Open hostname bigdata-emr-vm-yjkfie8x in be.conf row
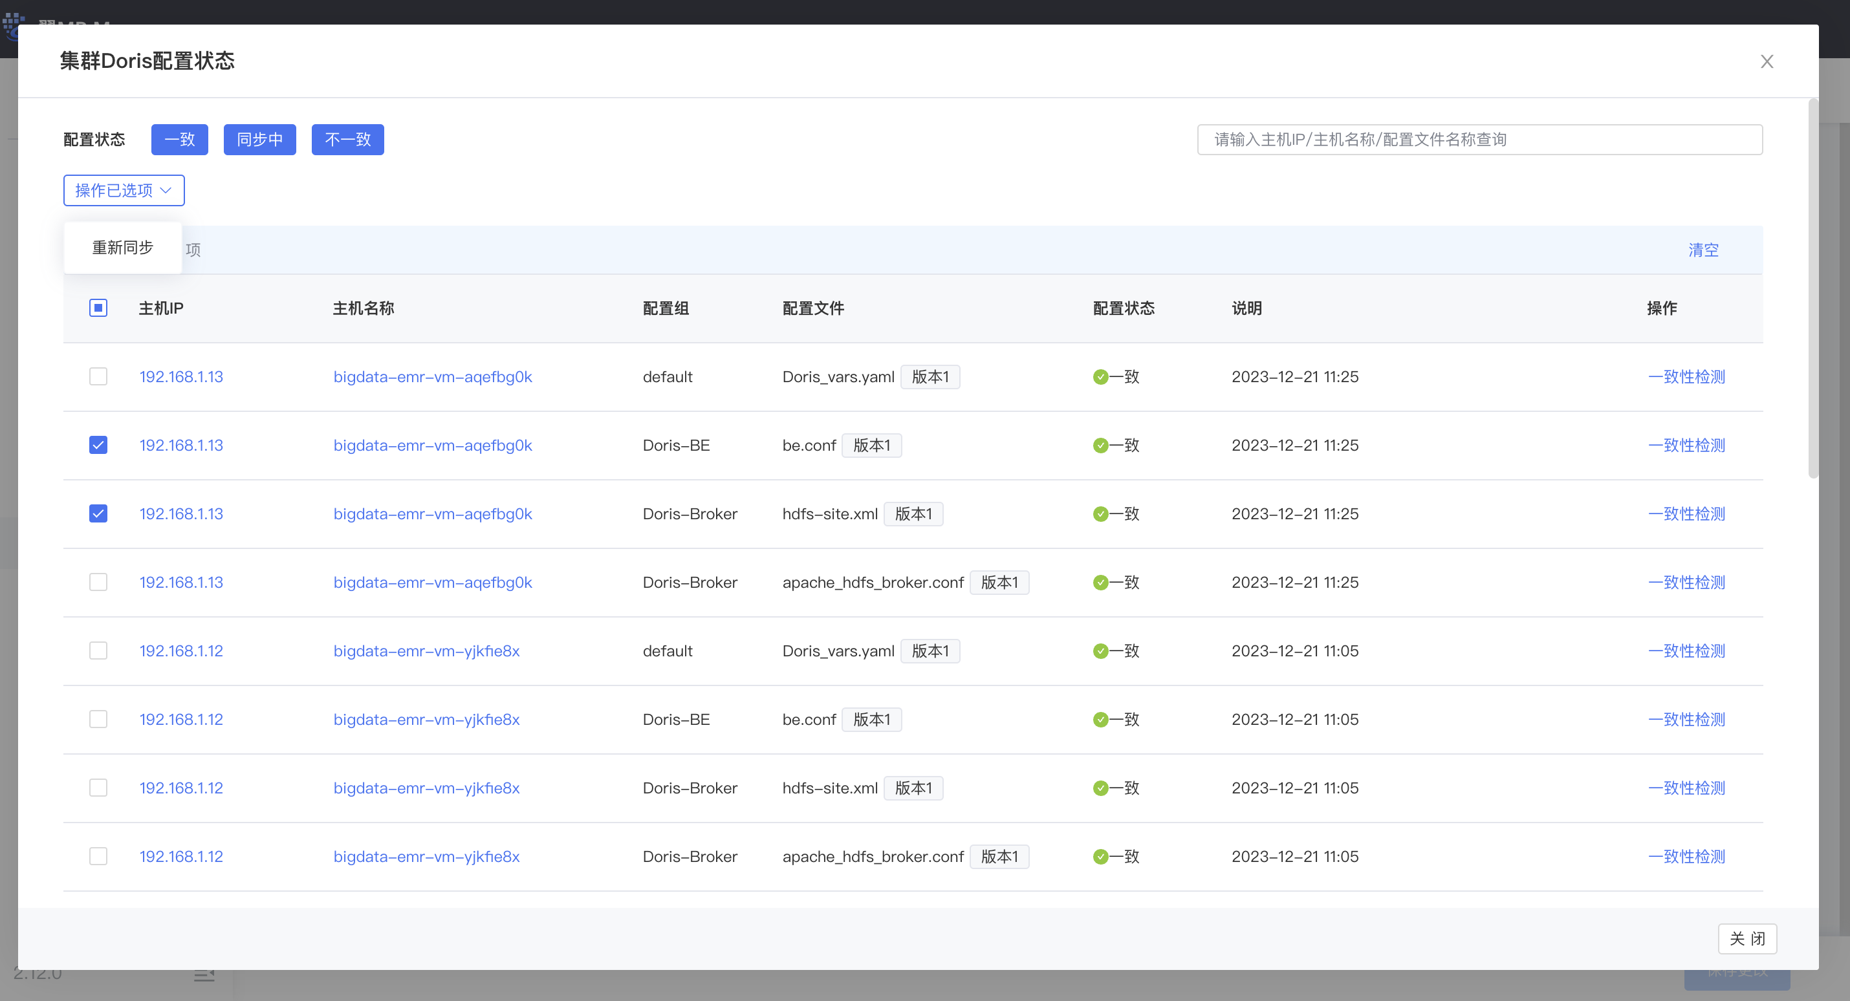 tap(426, 720)
